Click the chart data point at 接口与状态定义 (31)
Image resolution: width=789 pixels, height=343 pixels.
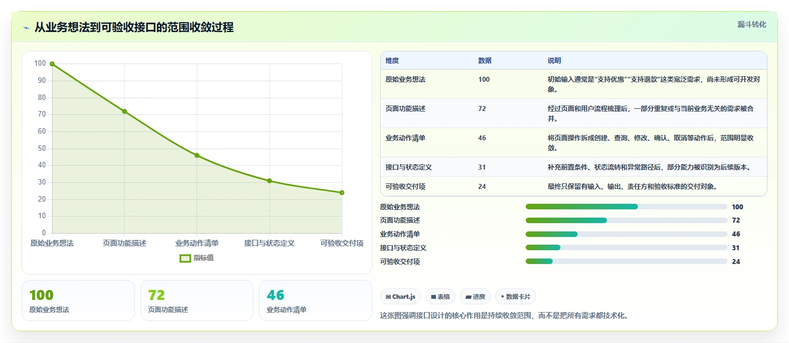269,181
